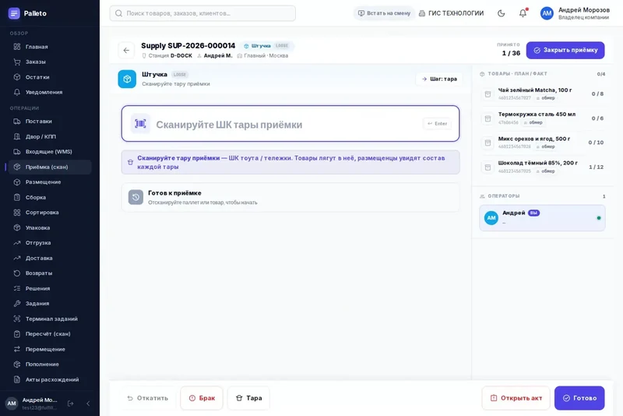Click the Закрыть приёмку button
Screen dimensions: 623x416
[565, 50]
